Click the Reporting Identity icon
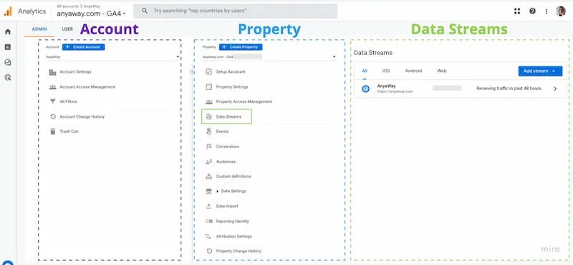The image size is (573, 265). point(209,221)
